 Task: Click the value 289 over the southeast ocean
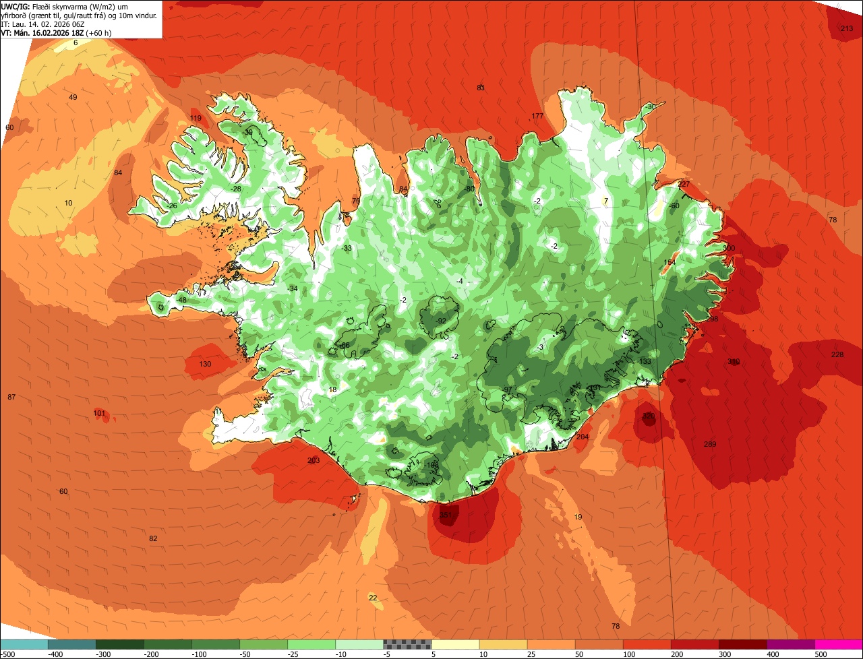709,444
